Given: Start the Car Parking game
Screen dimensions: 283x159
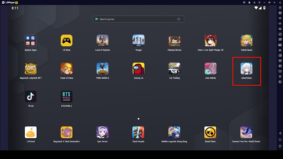Looking at the screenshot, I should coord(175,68).
